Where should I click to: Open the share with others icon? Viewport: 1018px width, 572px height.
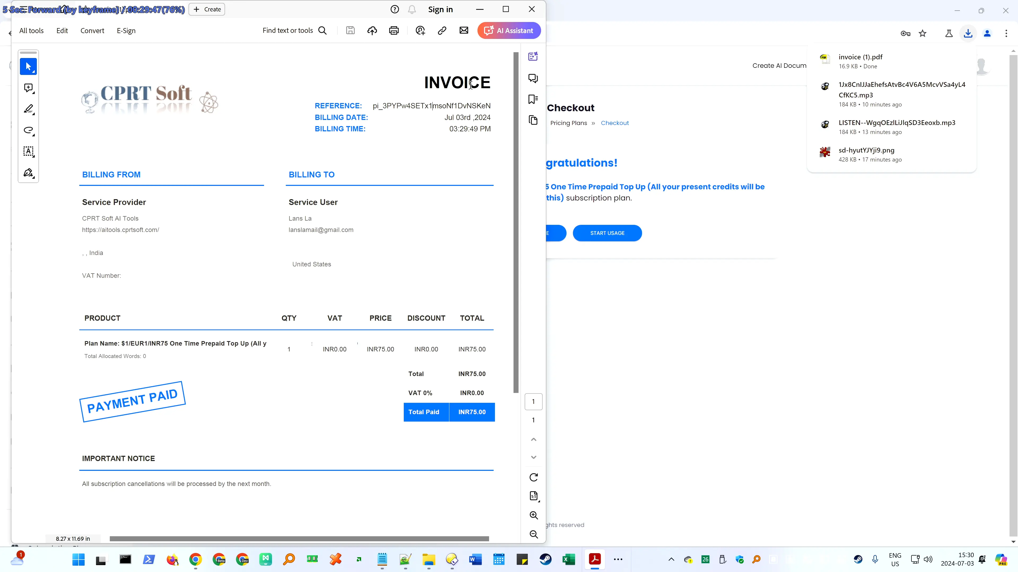(420, 30)
